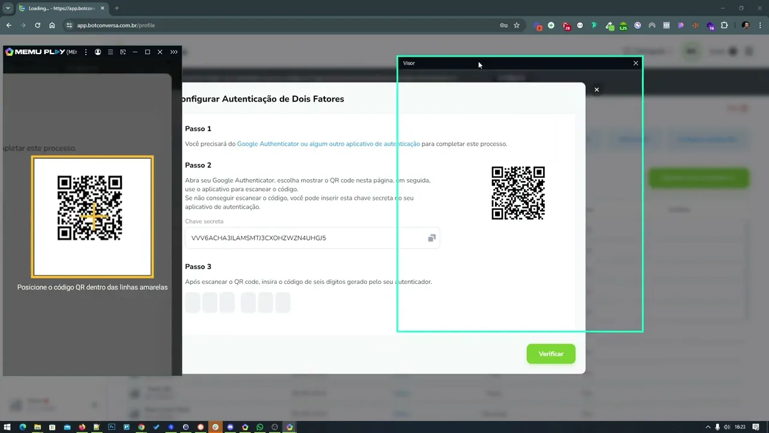Viewport: 769px width, 433px height.
Task: Open Discord from the taskbar
Action: pos(230,427)
